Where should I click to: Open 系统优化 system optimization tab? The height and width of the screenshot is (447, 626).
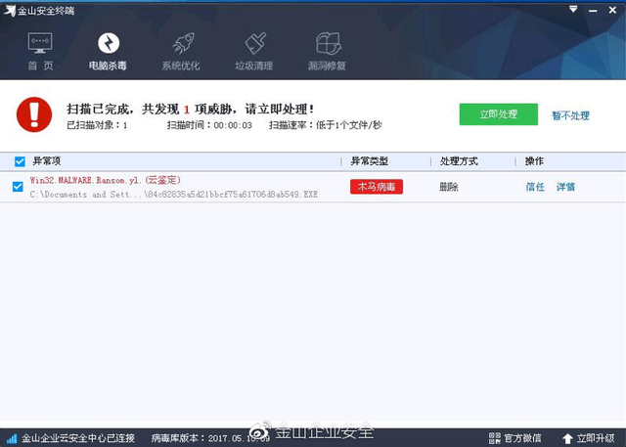coord(181,51)
